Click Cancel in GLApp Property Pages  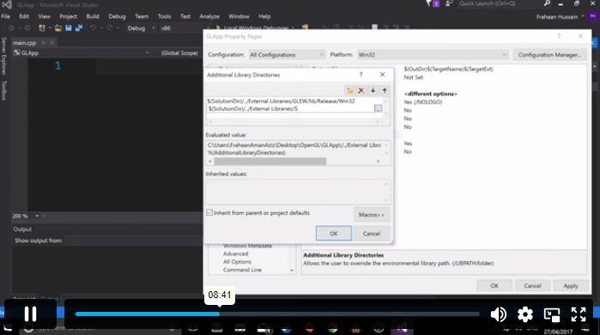point(532,286)
